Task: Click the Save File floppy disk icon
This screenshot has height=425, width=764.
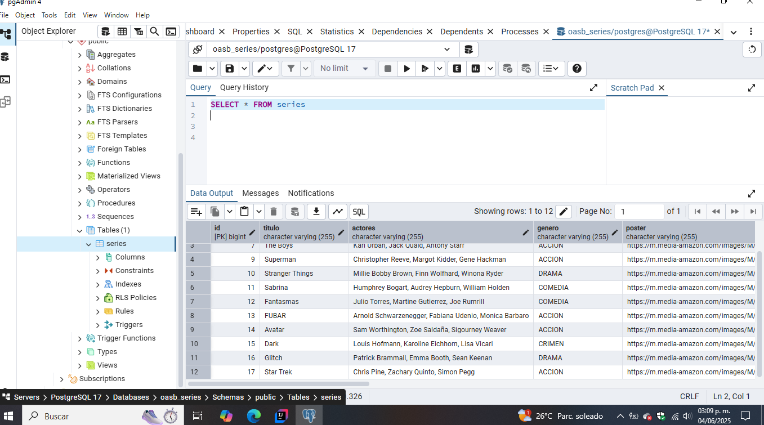Action: (230, 69)
